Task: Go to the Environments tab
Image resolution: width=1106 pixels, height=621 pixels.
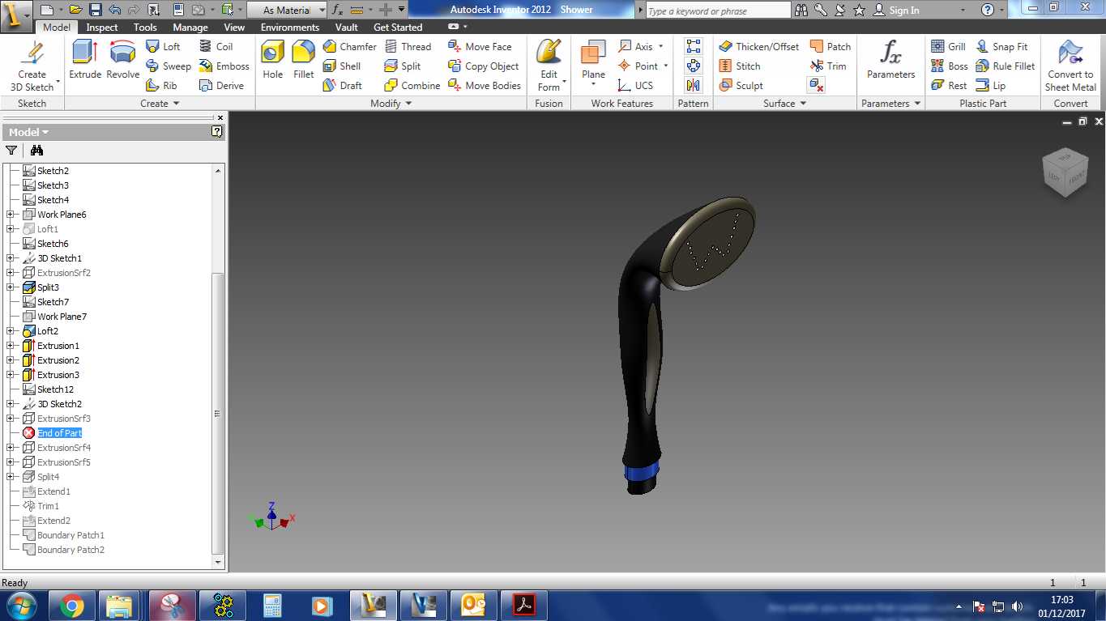Action: (x=290, y=27)
